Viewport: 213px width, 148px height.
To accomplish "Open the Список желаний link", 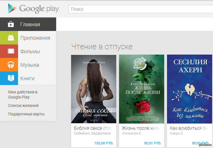I will point(23,106).
